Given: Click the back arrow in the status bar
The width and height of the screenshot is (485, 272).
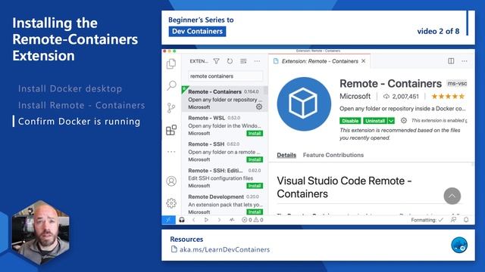Looking at the screenshot, I should 194,220.
